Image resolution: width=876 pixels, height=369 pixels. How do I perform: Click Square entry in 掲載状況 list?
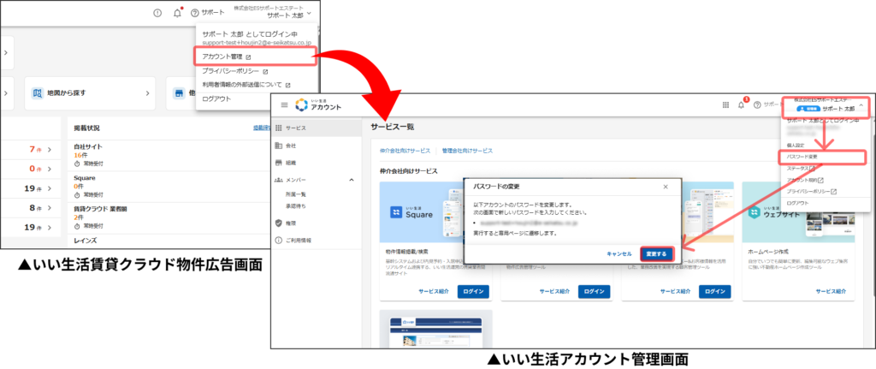pos(84,178)
